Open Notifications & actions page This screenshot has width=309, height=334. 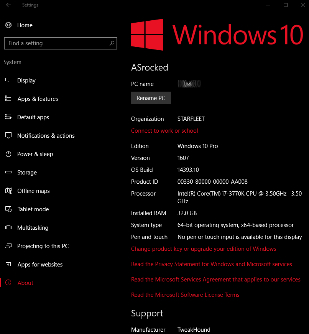point(46,136)
